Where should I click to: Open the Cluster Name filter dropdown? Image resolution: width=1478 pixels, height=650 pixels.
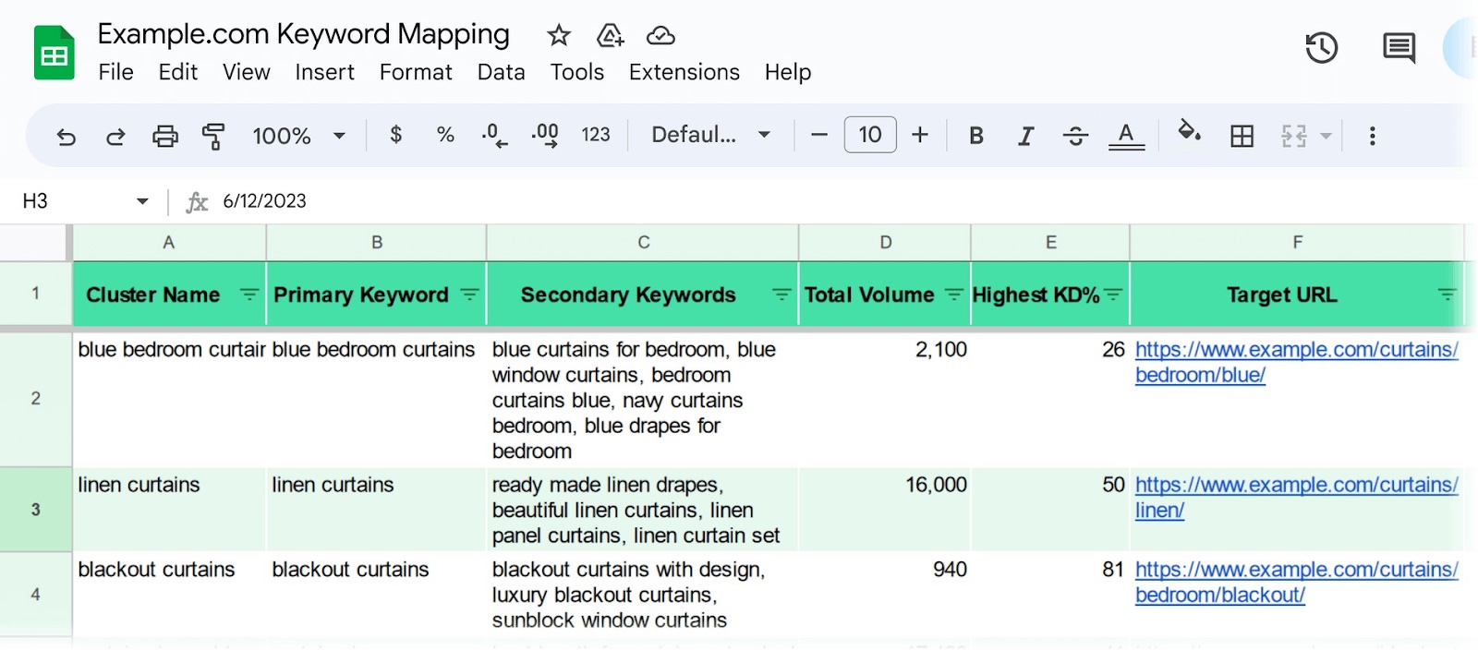pos(249,295)
